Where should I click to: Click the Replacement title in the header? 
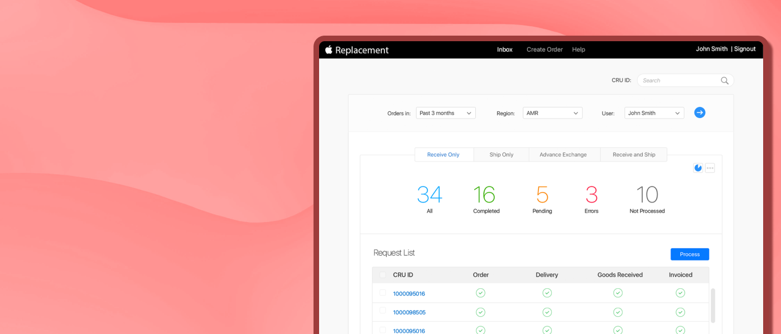click(362, 50)
